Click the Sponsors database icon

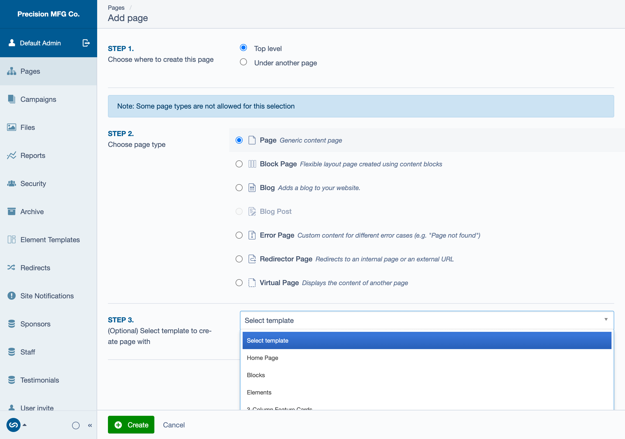11,324
